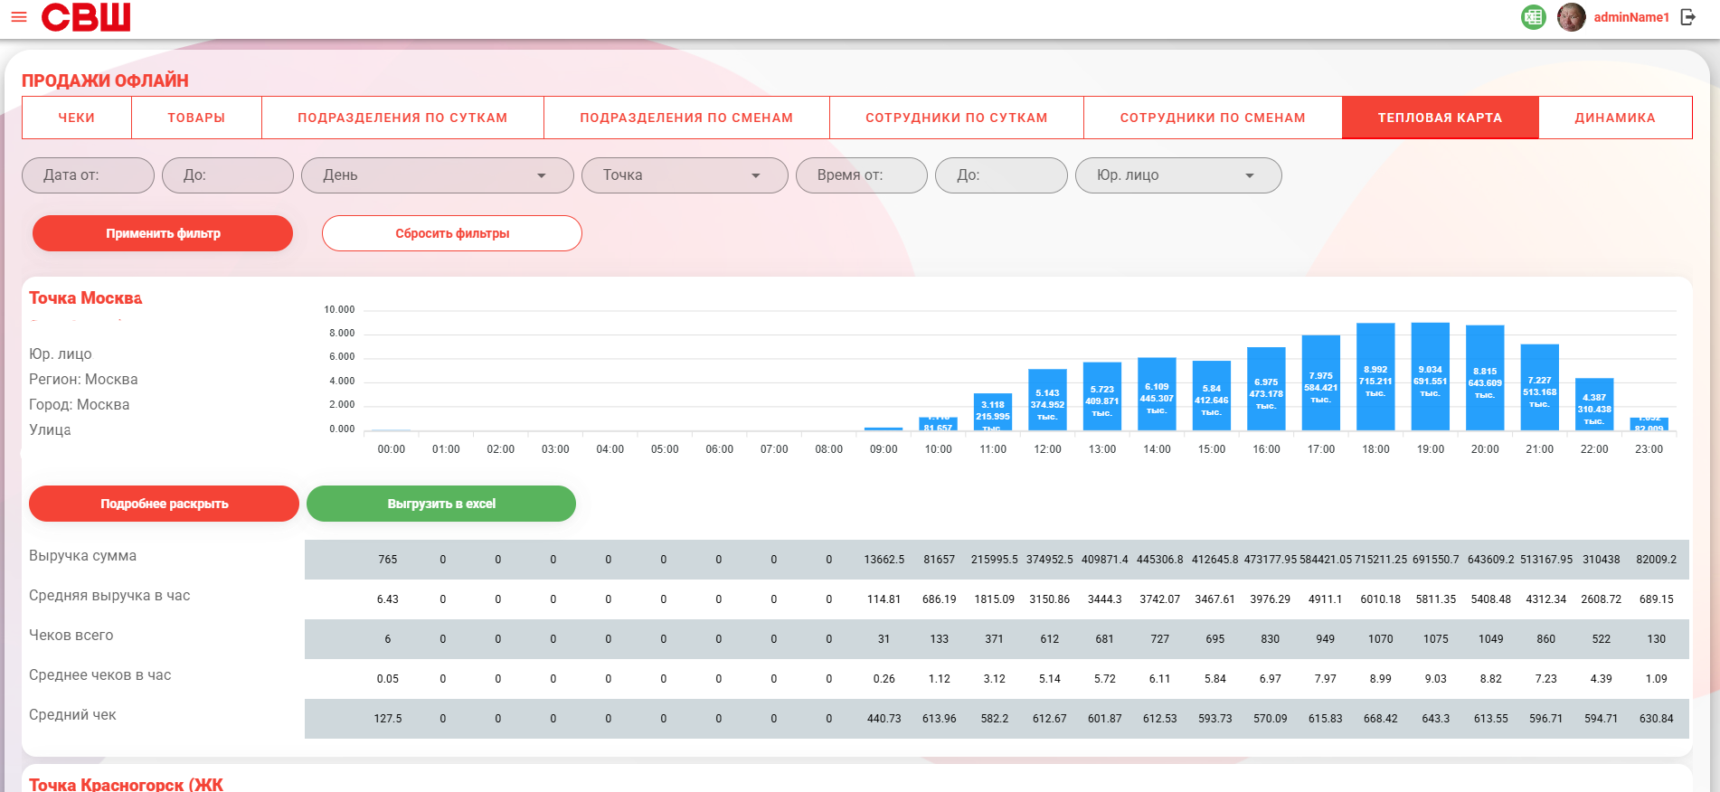Focus the До field next to Время от
Viewport: 1720px width, 792px height.
click(x=1001, y=175)
